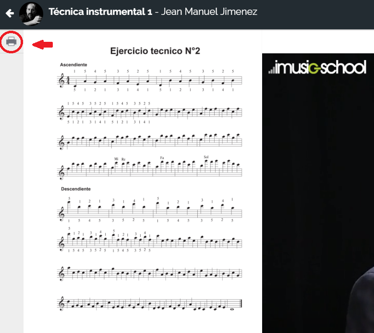The height and width of the screenshot is (333, 374).
Task: Click the treble clef of first Ascendiente staff
Action: coord(61,81)
